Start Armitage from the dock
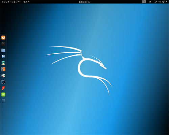Screen dimensions: 169x135 [x=3, y=63]
